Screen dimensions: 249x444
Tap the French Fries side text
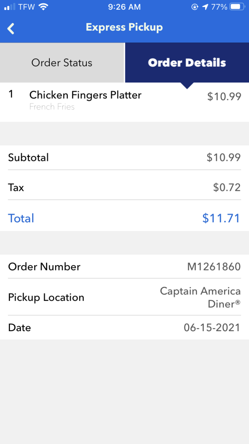[52, 107]
